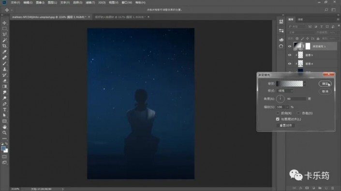Open workspace switcher icon at top right
This screenshot has height=191, width=341.
point(334,10)
